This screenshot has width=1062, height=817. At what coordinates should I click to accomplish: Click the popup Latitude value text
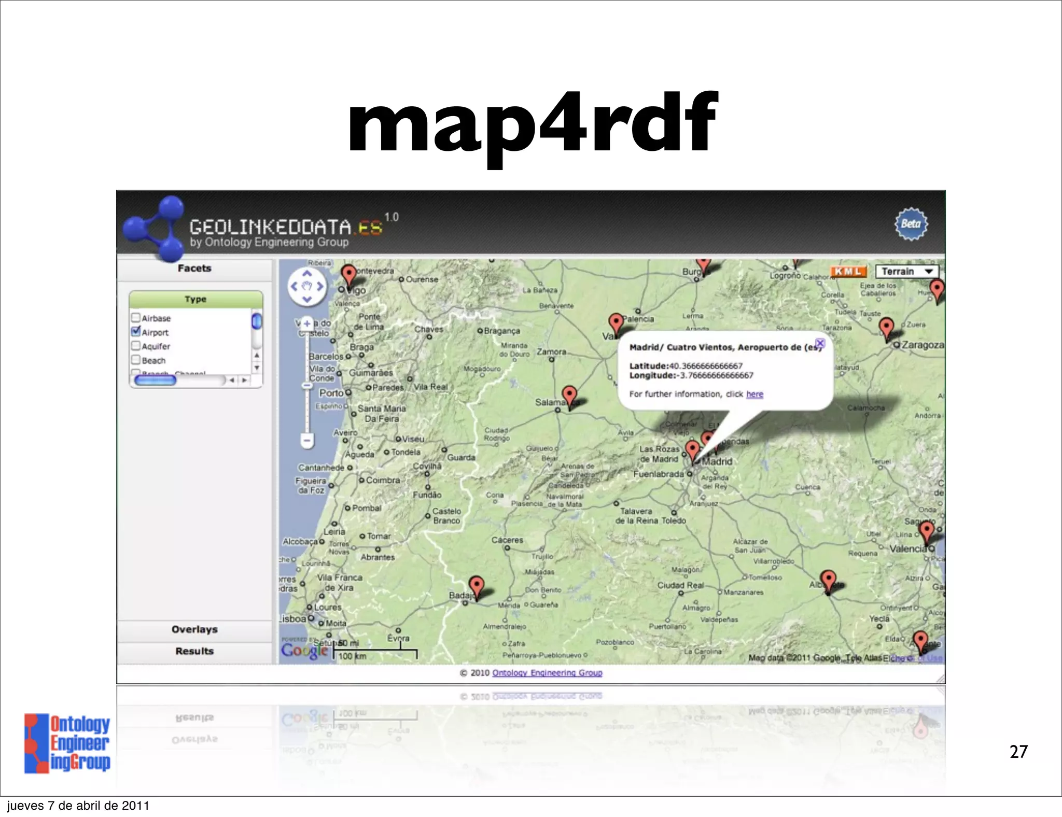706,366
